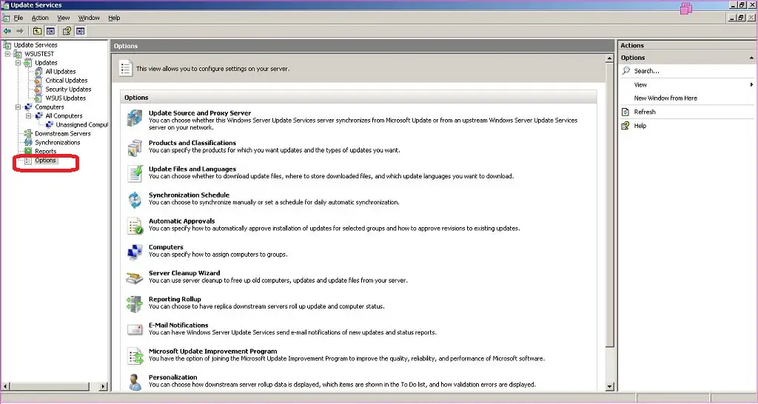The width and height of the screenshot is (758, 404).
Task: Select All Updates in the tree
Action: [61, 72]
